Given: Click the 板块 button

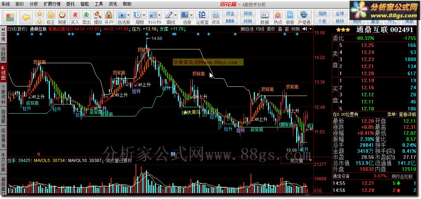Looking at the screenshot, I should pyautogui.click(x=340, y=21).
